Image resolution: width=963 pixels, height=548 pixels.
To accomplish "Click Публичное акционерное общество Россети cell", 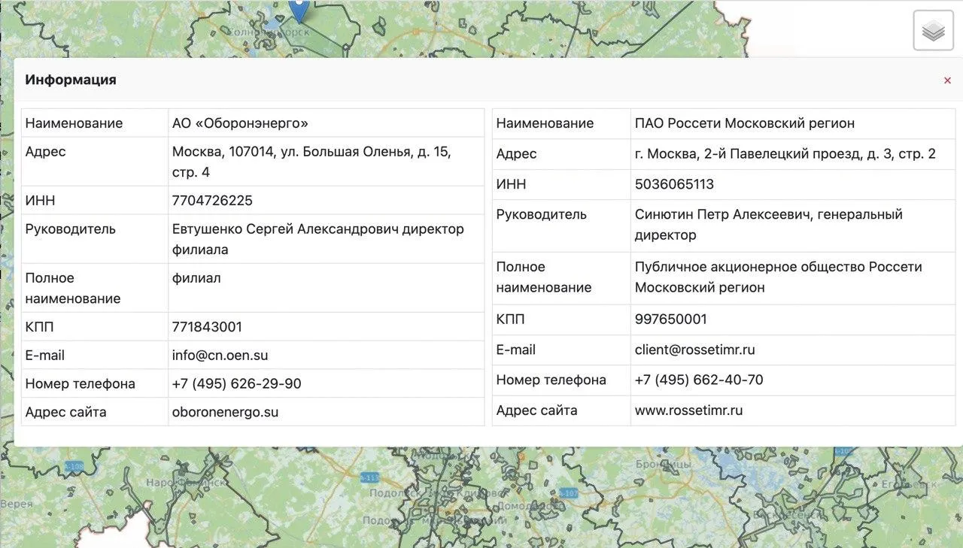I will point(793,277).
